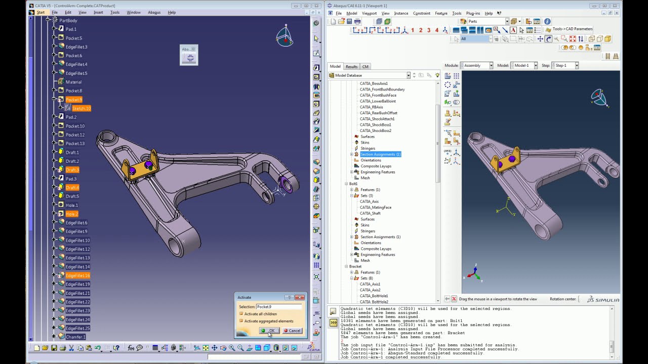The width and height of the screenshot is (648, 364).
Task: Toggle 'Activate all children' checkbox
Action: tap(241, 314)
